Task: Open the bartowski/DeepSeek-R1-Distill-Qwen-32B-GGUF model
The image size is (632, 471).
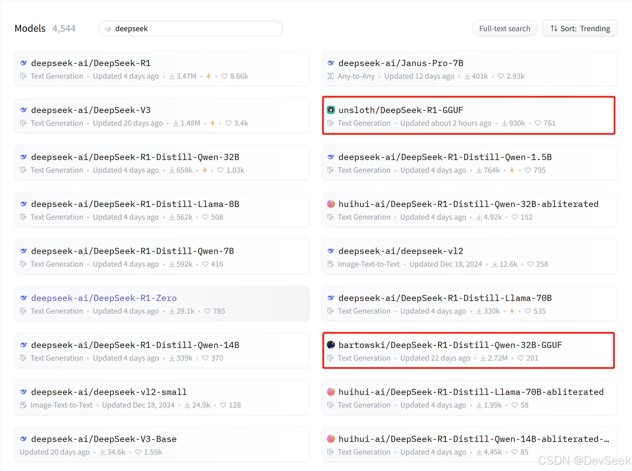Action: (x=450, y=345)
